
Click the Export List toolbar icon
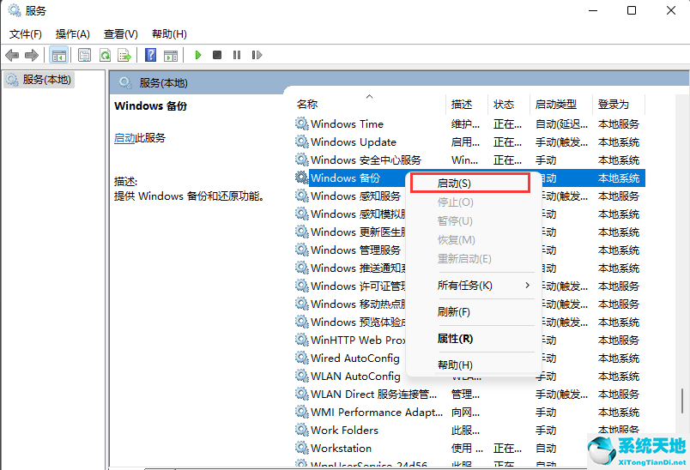coord(124,55)
